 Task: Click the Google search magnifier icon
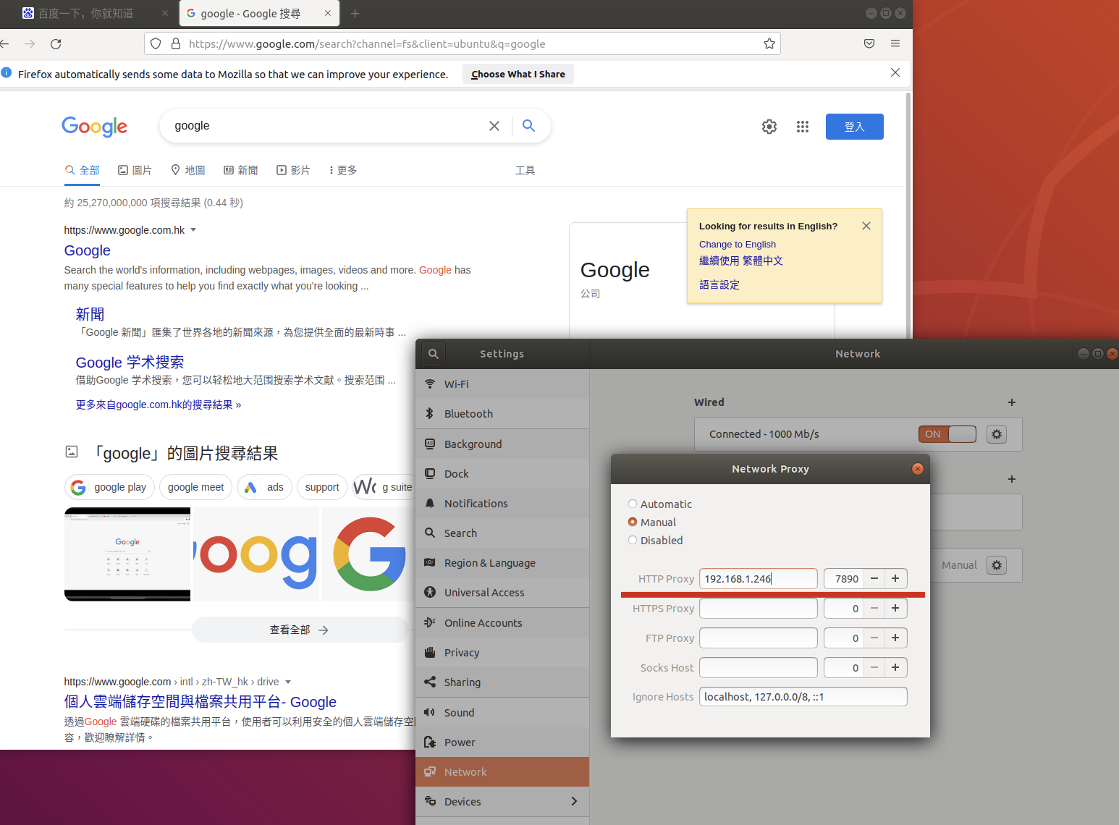(528, 126)
